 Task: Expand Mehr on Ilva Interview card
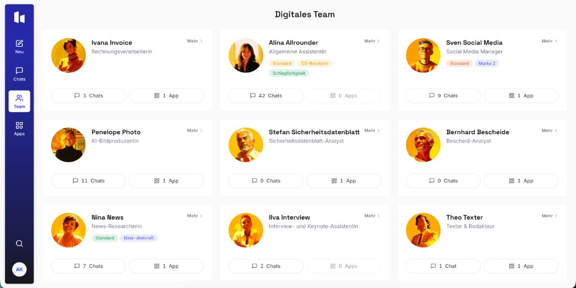(372, 215)
